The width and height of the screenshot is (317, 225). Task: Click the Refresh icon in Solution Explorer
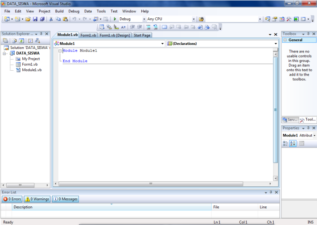pos(21,41)
